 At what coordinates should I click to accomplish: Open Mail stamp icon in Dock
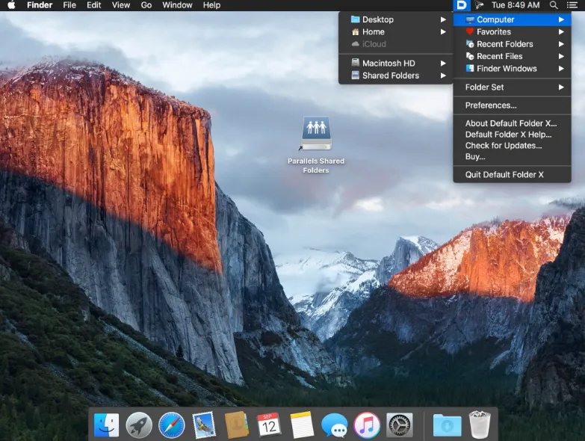(x=204, y=425)
